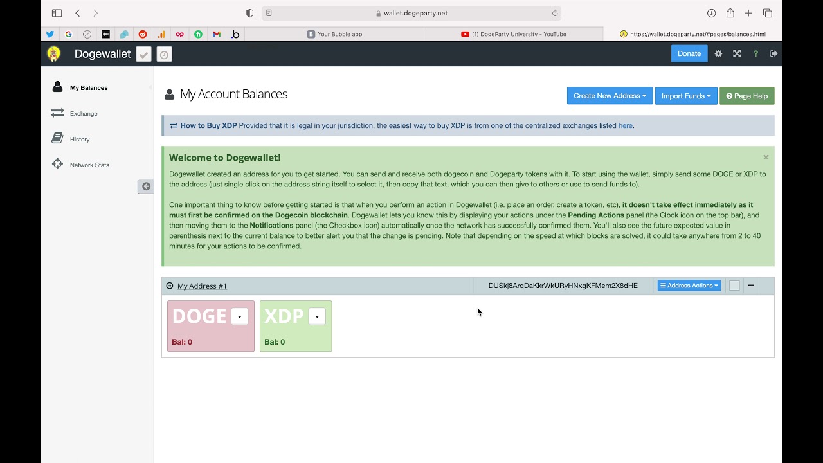Click the XDP 'Bal: 0' text
This screenshot has height=463, width=823.
[x=275, y=342]
